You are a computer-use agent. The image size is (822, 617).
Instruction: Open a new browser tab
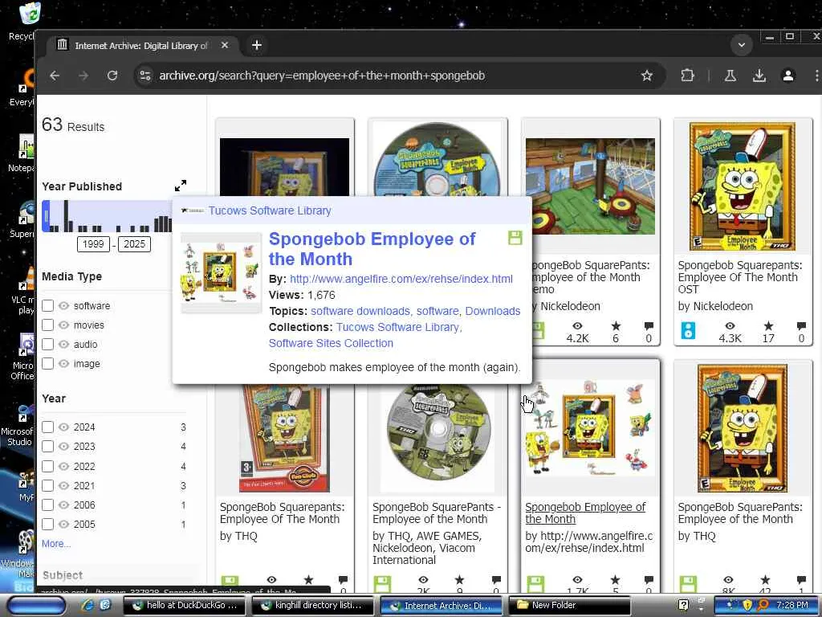pyautogui.click(x=256, y=45)
